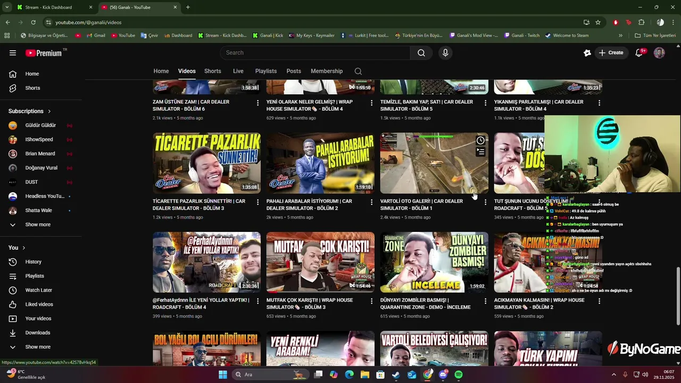The height and width of the screenshot is (383, 681).
Task: Search within channel magnifier icon
Action: click(x=358, y=71)
